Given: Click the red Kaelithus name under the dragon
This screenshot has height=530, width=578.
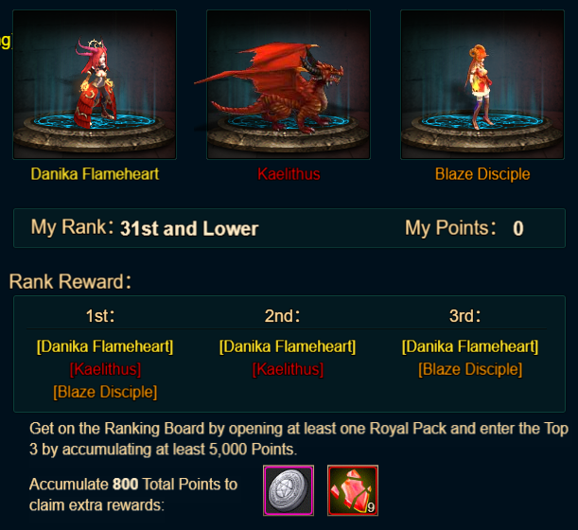Looking at the screenshot, I should click(289, 174).
